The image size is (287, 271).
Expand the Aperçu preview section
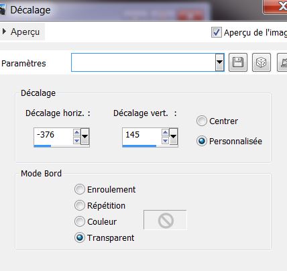pyautogui.click(x=4, y=32)
